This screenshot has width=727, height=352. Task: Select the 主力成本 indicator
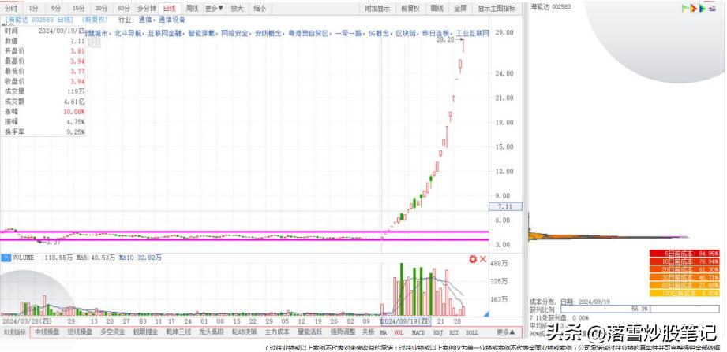click(277, 332)
